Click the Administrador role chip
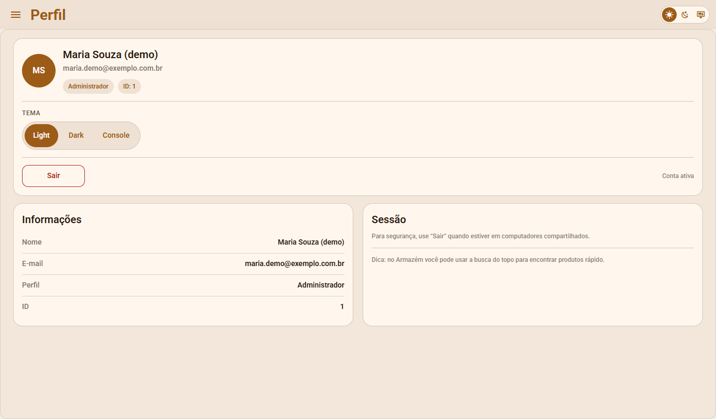Image resolution: width=716 pixels, height=419 pixels. pyautogui.click(x=88, y=86)
